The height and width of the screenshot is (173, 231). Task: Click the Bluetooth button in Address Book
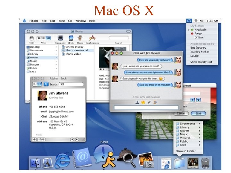[x=46, y=84]
